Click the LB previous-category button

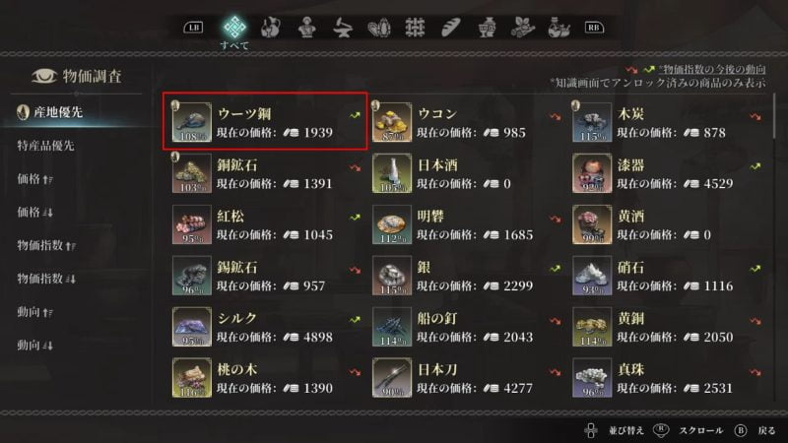pyautogui.click(x=193, y=28)
